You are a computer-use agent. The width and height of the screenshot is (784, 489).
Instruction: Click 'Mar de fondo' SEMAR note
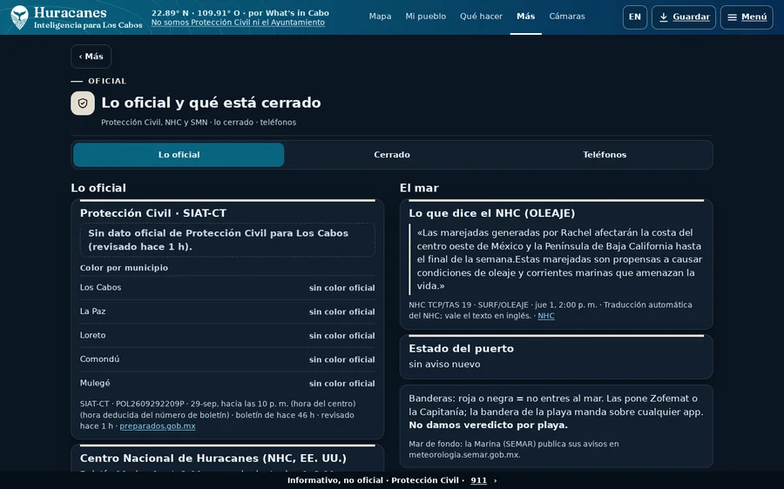(513, 450)
